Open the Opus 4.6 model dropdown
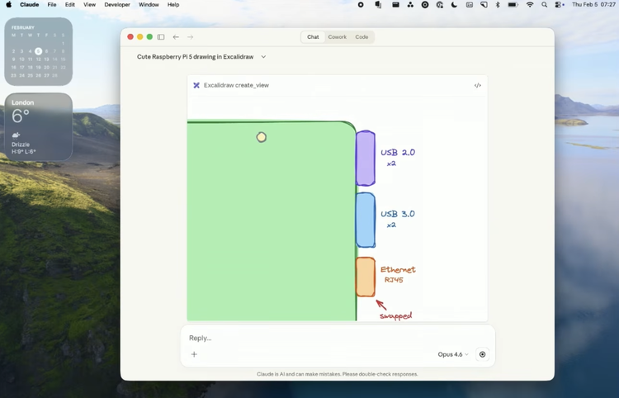The width and height of the screenshot is (619, 398). point(452,354)
